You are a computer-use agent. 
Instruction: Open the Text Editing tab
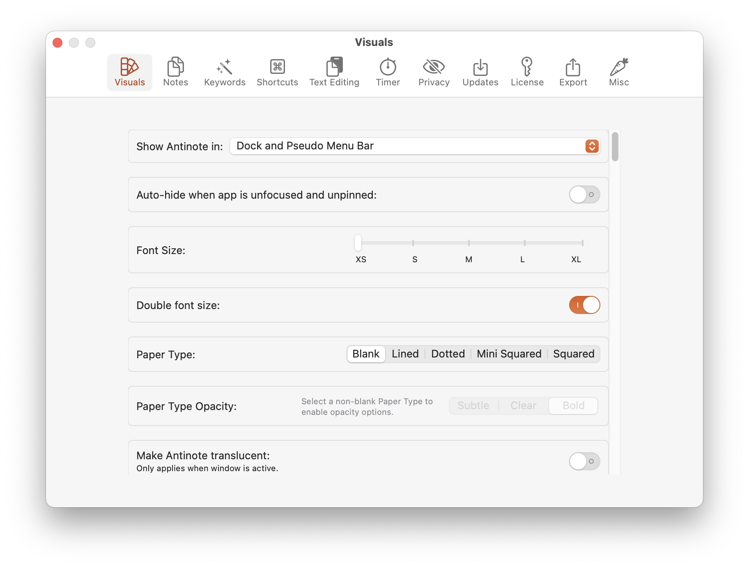tap(334, 73)
